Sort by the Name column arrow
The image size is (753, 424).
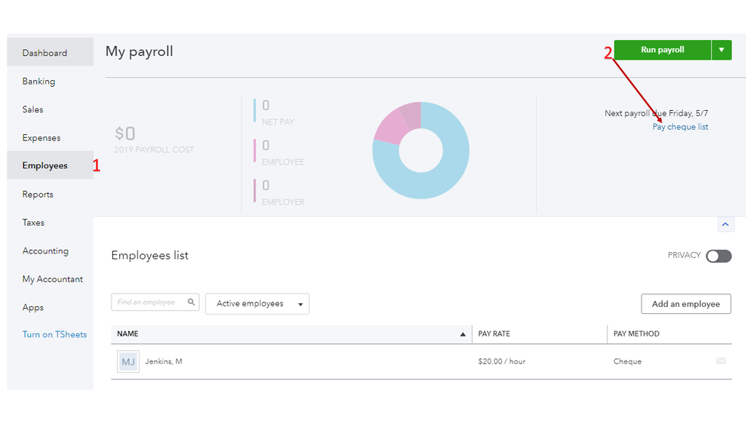(x=463, y=334)
